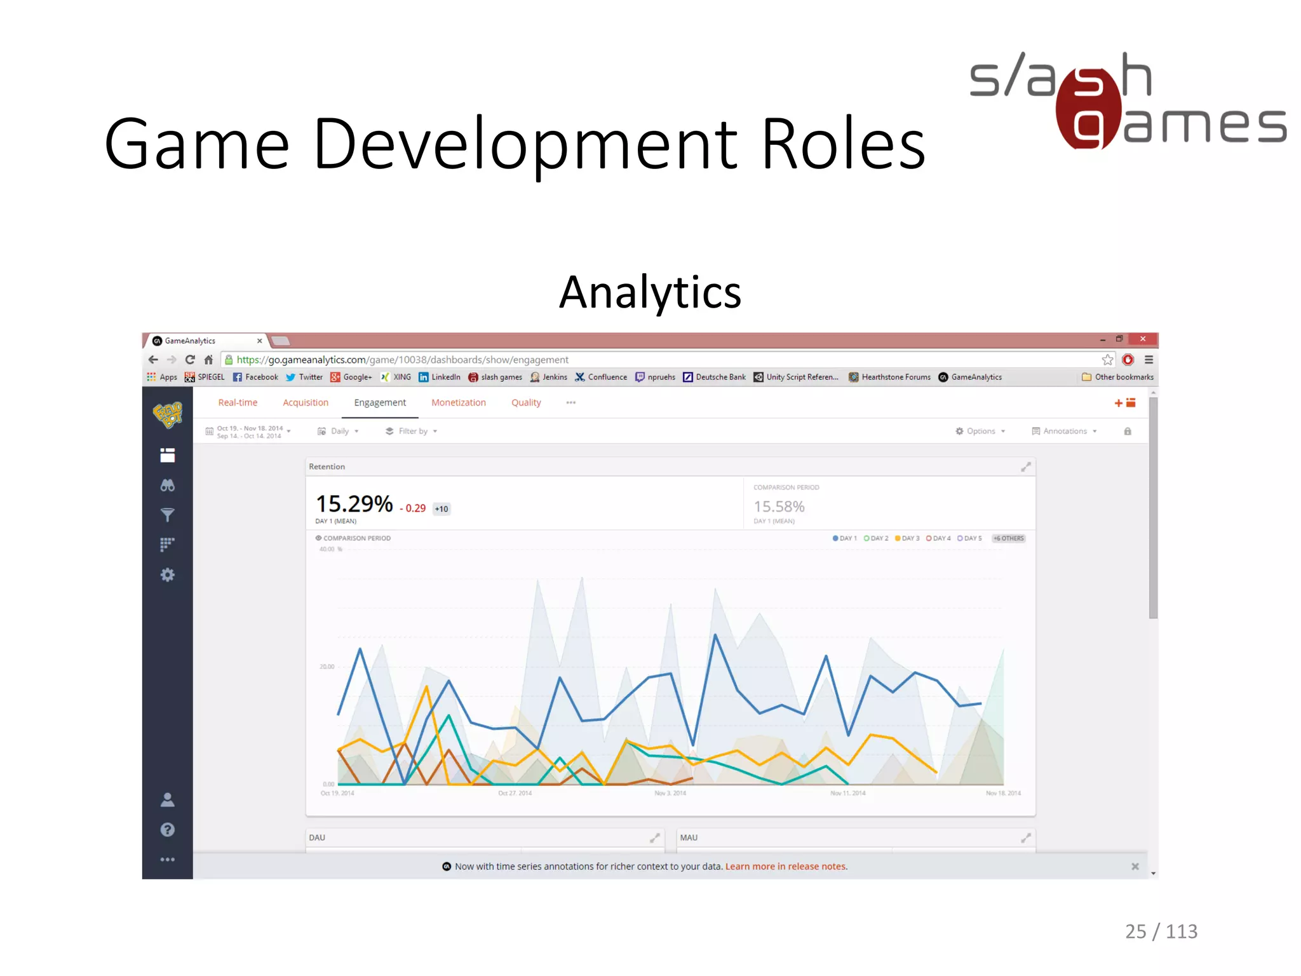Open a new browser tab
1301x976 pixels.
pyautogui.click(x=281, y=341)
